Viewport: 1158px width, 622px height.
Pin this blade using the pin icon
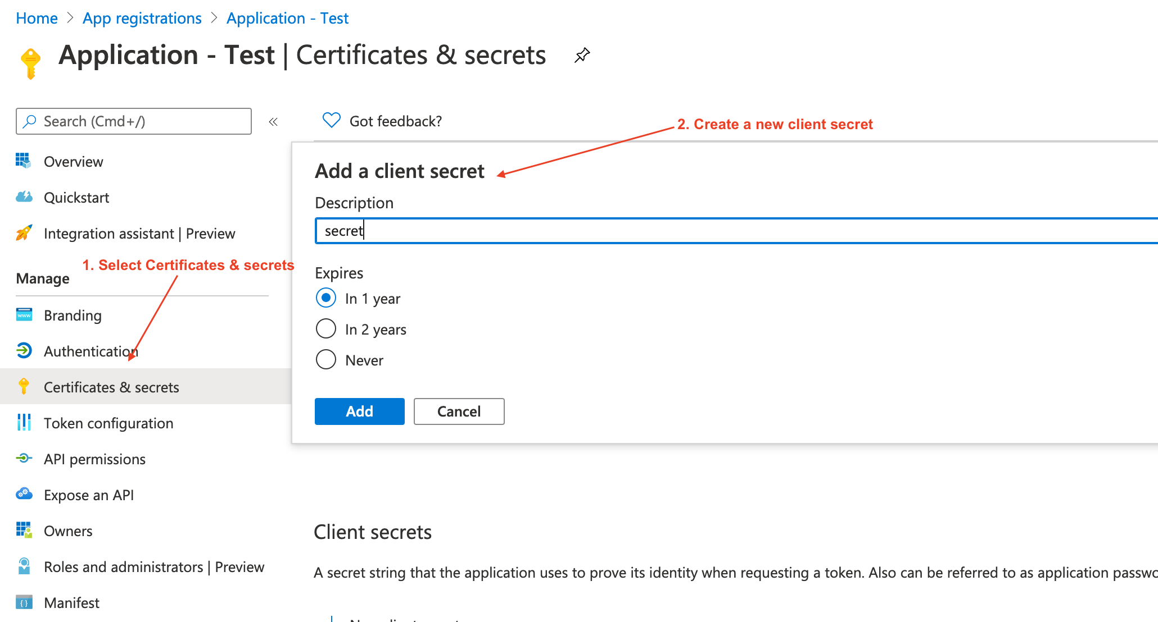[582, 56]
